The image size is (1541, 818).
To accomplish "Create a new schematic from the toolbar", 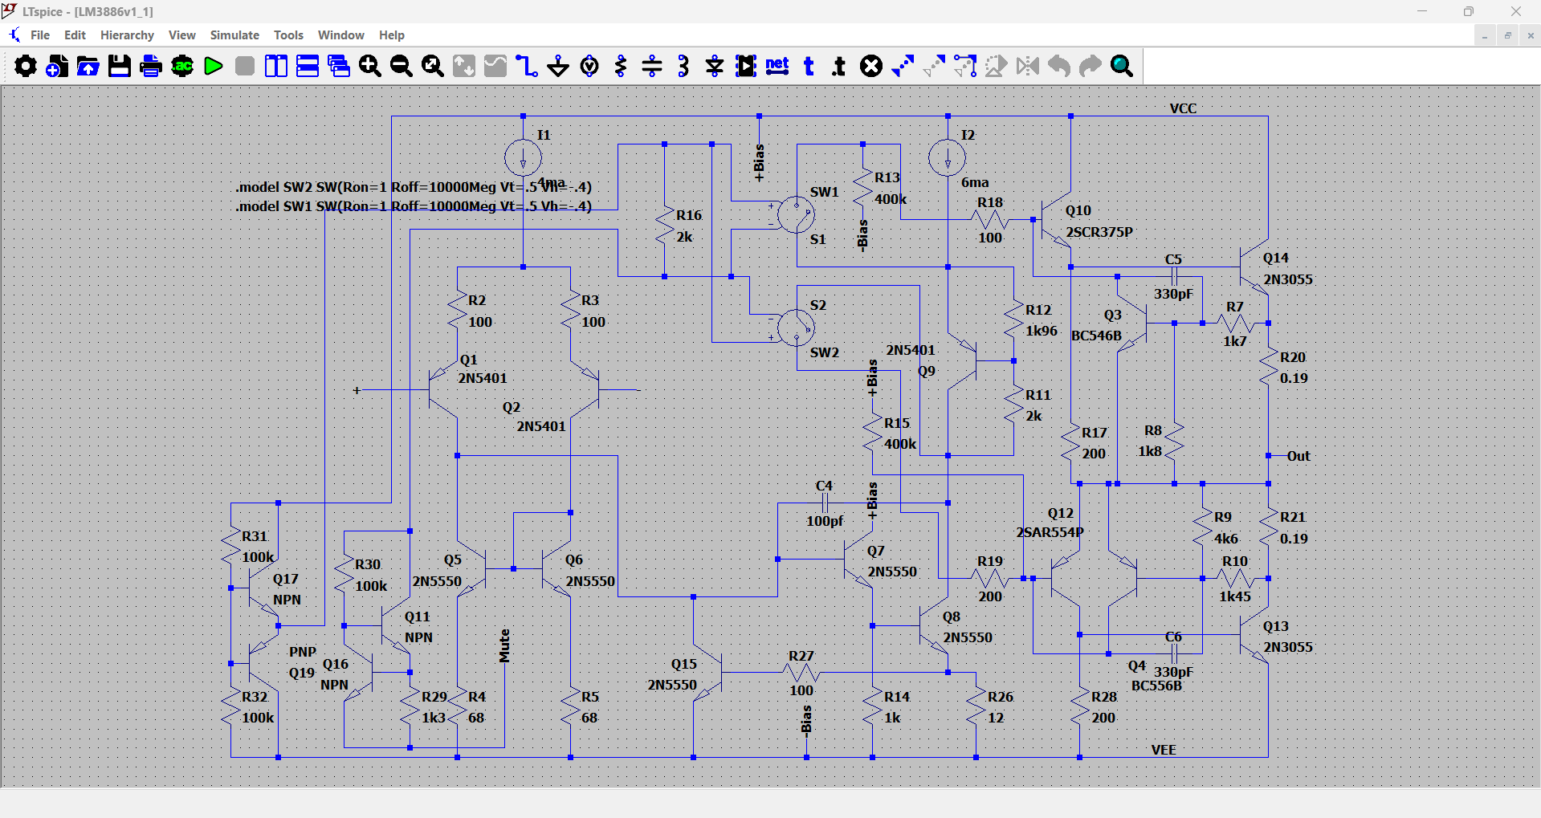I will [x=57, y=66].
